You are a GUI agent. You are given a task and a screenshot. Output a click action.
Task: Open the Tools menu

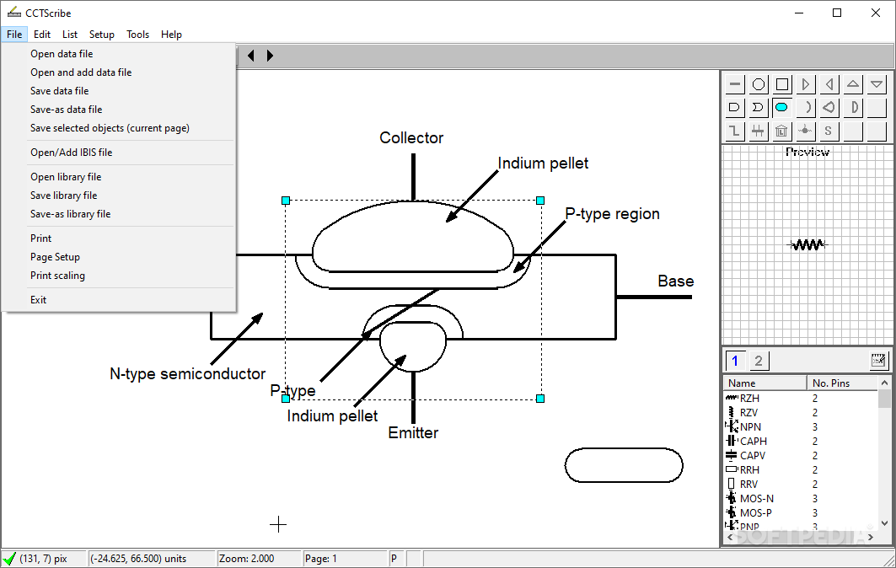coord(137,35)
